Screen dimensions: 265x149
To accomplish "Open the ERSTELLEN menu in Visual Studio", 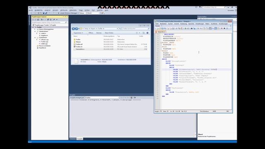I will pos(64,10).
